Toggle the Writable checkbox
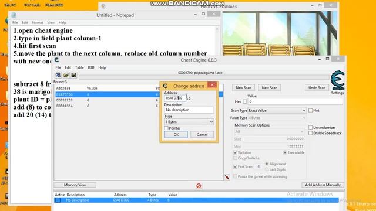Viewport: 376px width, 211px height. tap(235, 152)
